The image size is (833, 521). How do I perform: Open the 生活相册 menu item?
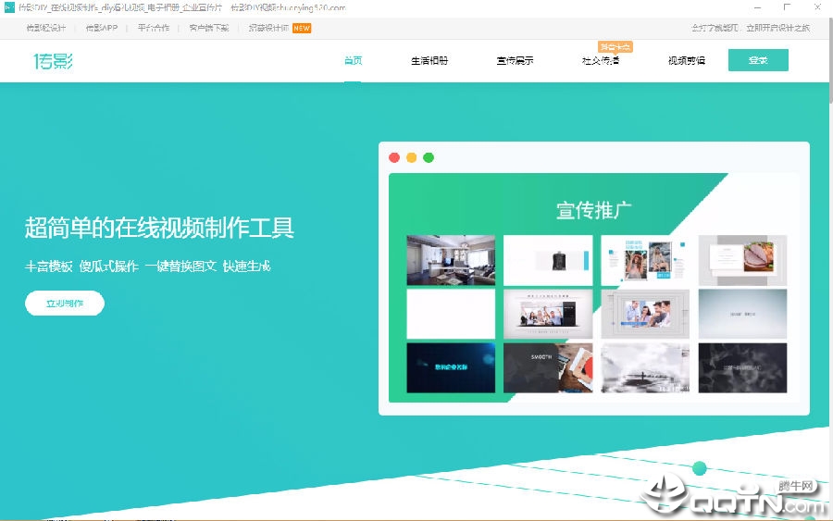tap(429, 60)
